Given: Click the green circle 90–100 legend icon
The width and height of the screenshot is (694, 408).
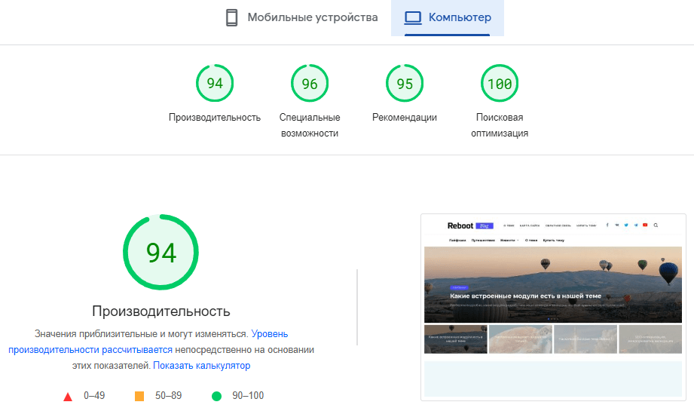Looking at the screenshot, I should pos(216,396).
